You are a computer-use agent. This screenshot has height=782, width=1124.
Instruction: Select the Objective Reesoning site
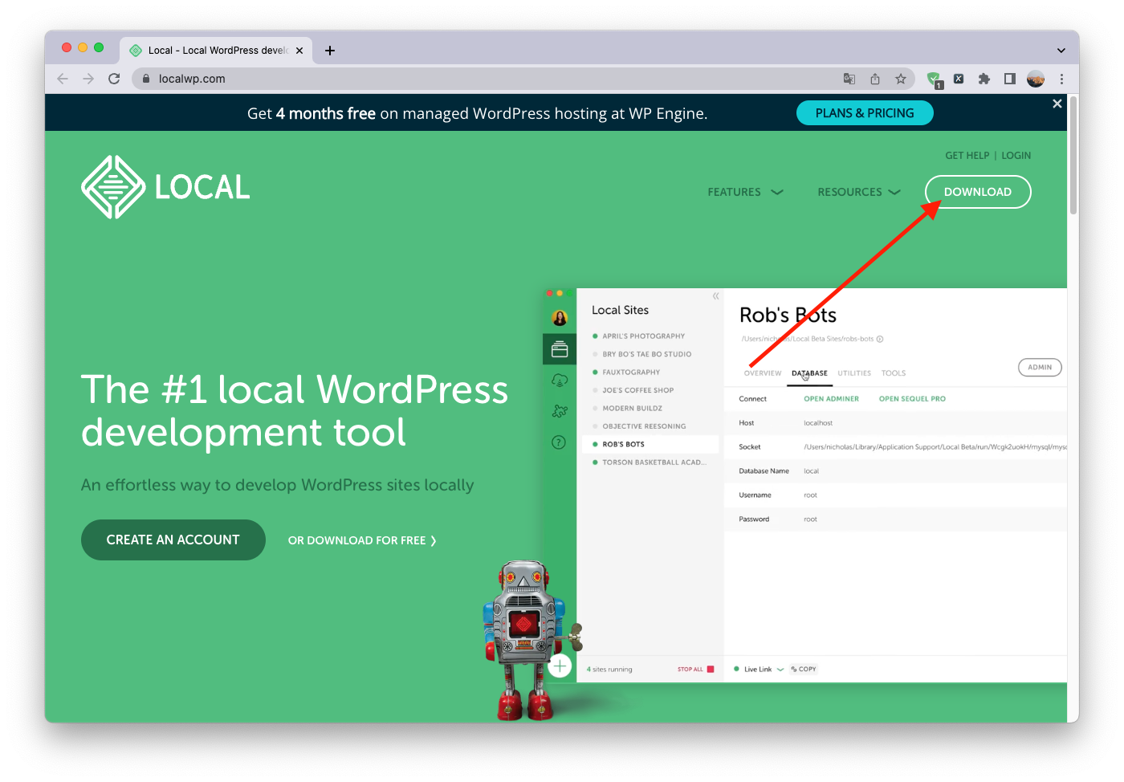point(644,426)
